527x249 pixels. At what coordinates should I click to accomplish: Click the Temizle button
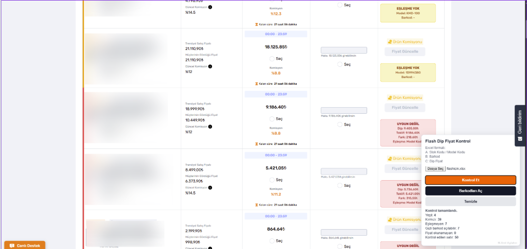coord(470,202)
